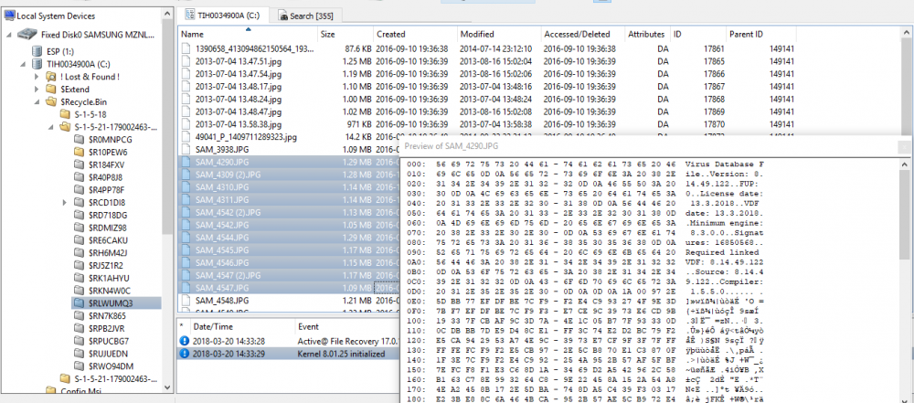
Task: Click the Fixed Disk0 SAMSUNG drive icon
Action: (x=27, y=35)
